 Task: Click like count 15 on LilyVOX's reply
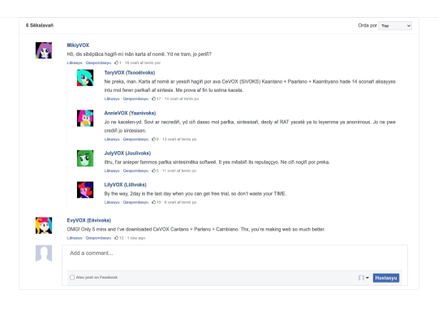(159, 202)
